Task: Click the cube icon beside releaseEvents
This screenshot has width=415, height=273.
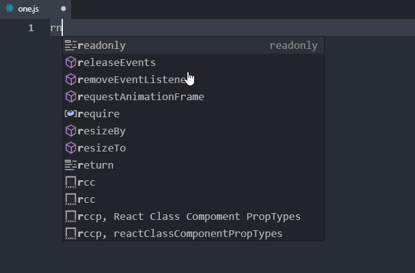Action: tap(71, 62)
